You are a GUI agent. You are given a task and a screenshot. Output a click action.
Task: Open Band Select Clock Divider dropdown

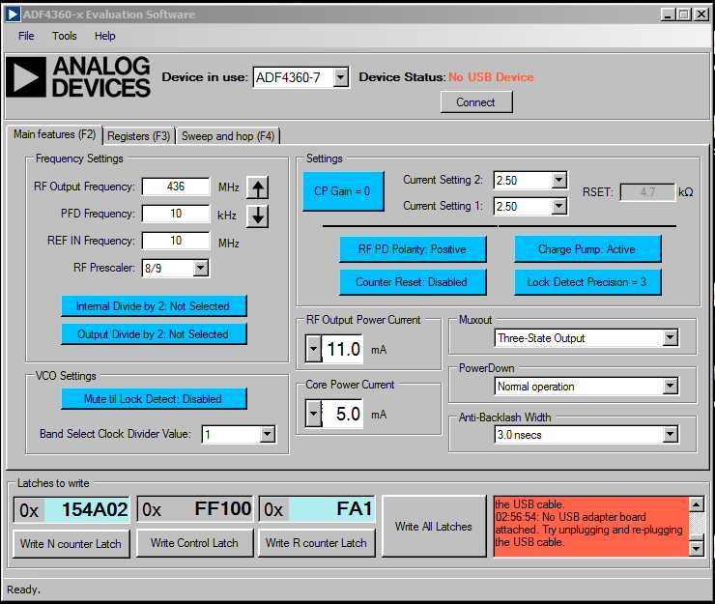[268, 434]
